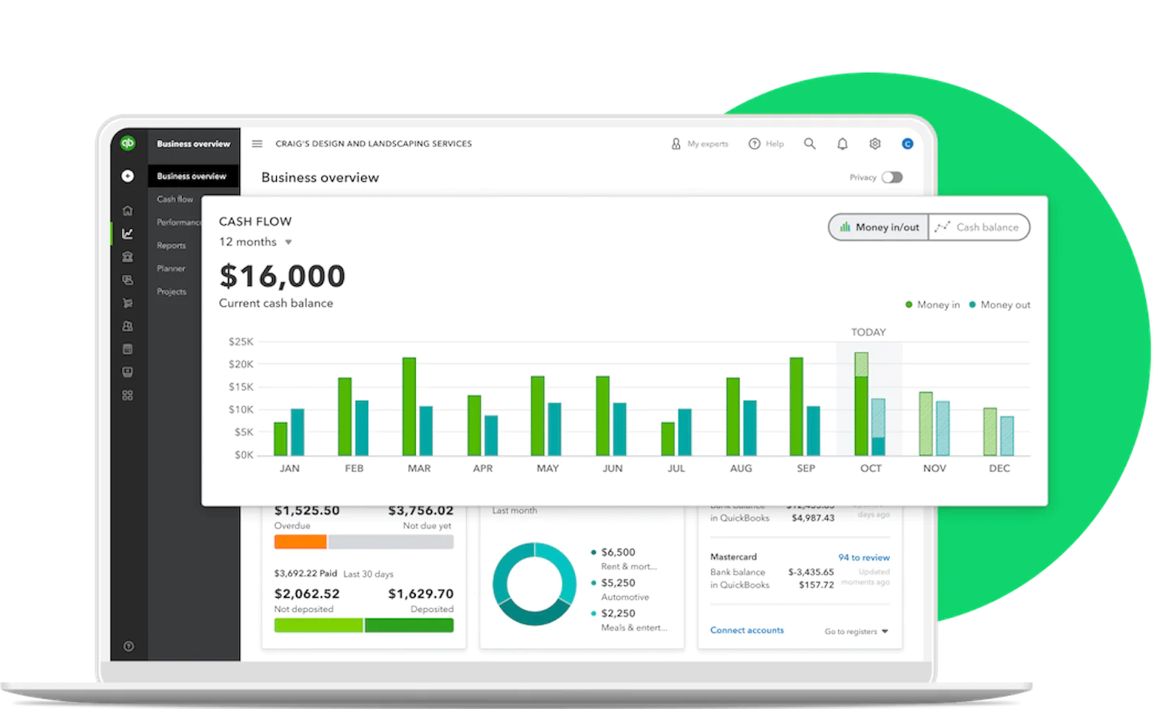Open the notifications bell icon
Image resolution: width=1154 pixels, height=709 pixels.
click(x=842, y=144)
